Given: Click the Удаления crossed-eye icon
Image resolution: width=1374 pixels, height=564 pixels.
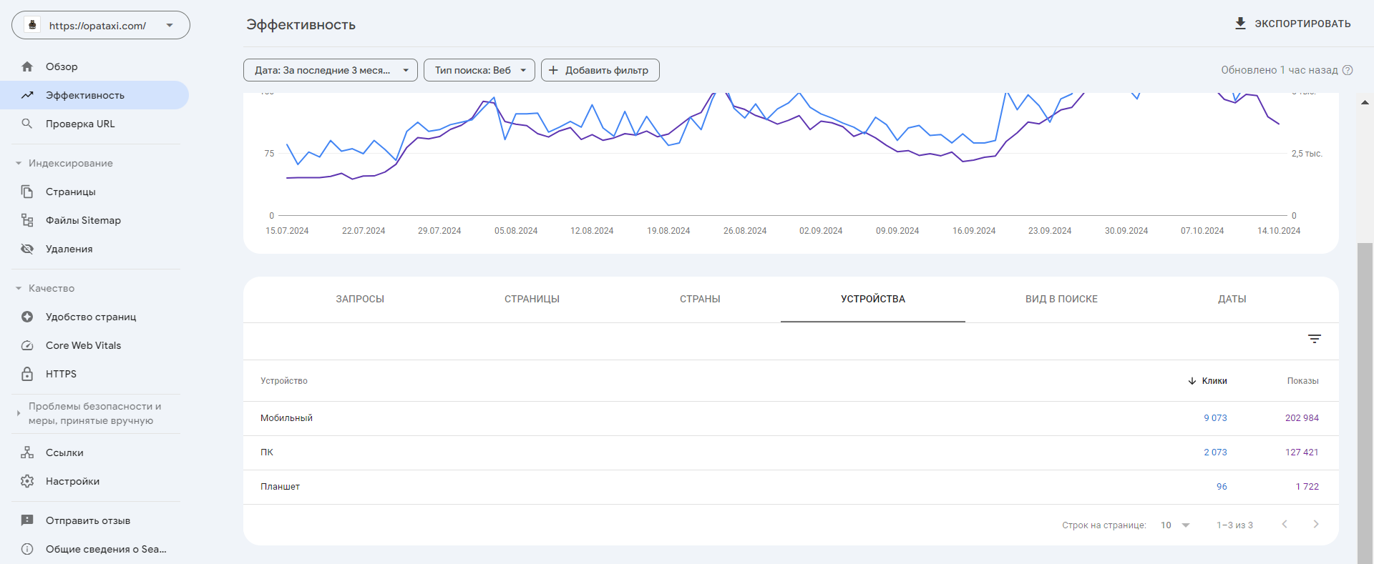Looking at the screenshot, I should tap(27, 249).
